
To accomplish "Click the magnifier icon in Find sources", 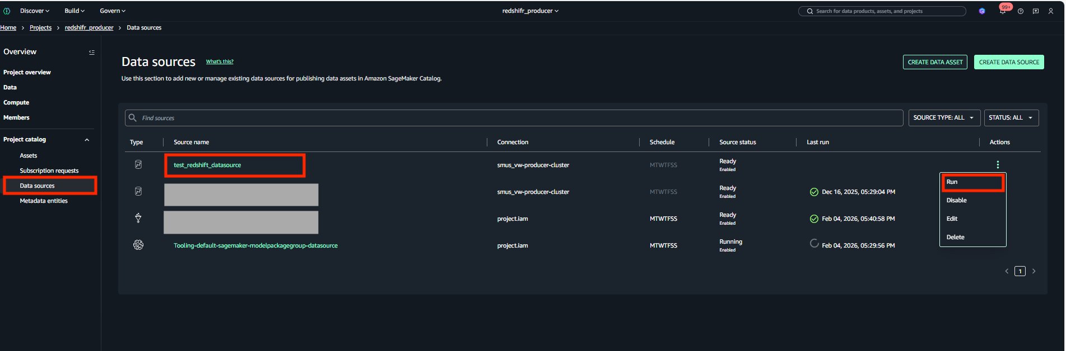I will (133, 117).
